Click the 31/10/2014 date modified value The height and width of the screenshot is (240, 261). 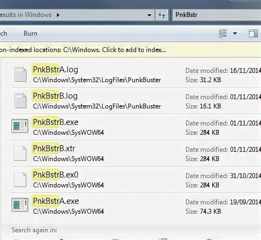[x=246, y=176]
